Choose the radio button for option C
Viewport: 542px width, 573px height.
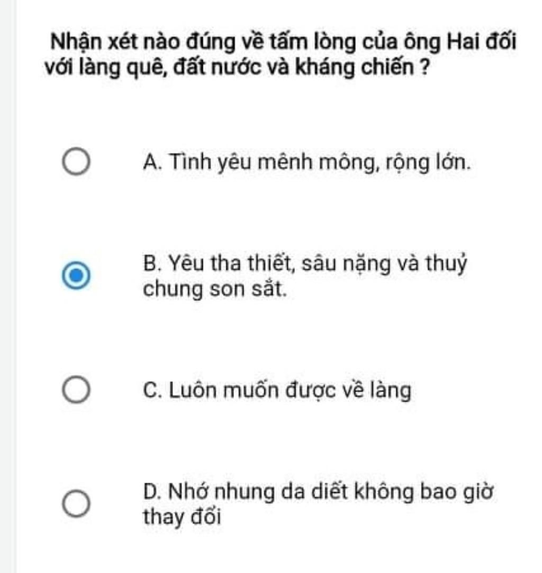pyautogui.click(x=76, y=391)
